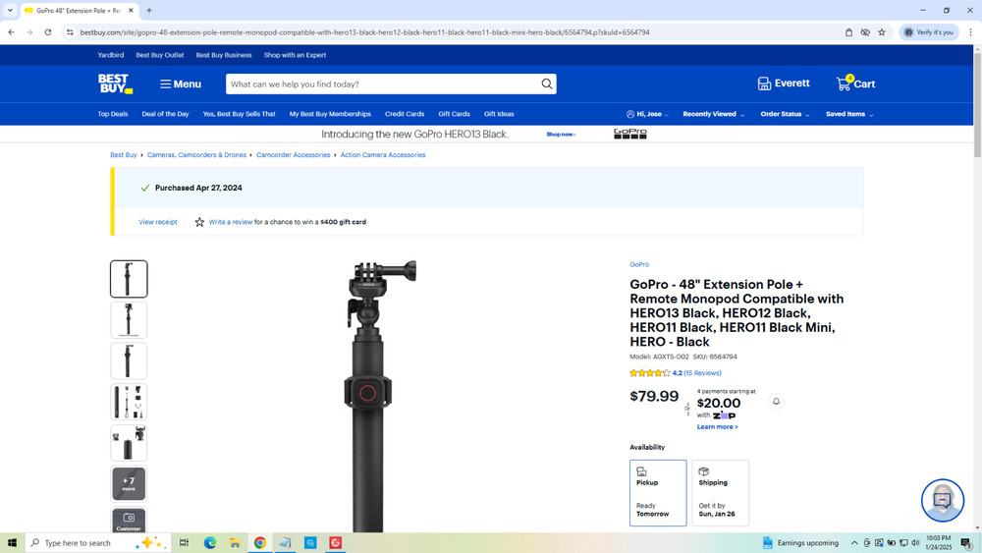
Task: Click Action Camera Accessories breadcrumb
Action: (383, 154)
